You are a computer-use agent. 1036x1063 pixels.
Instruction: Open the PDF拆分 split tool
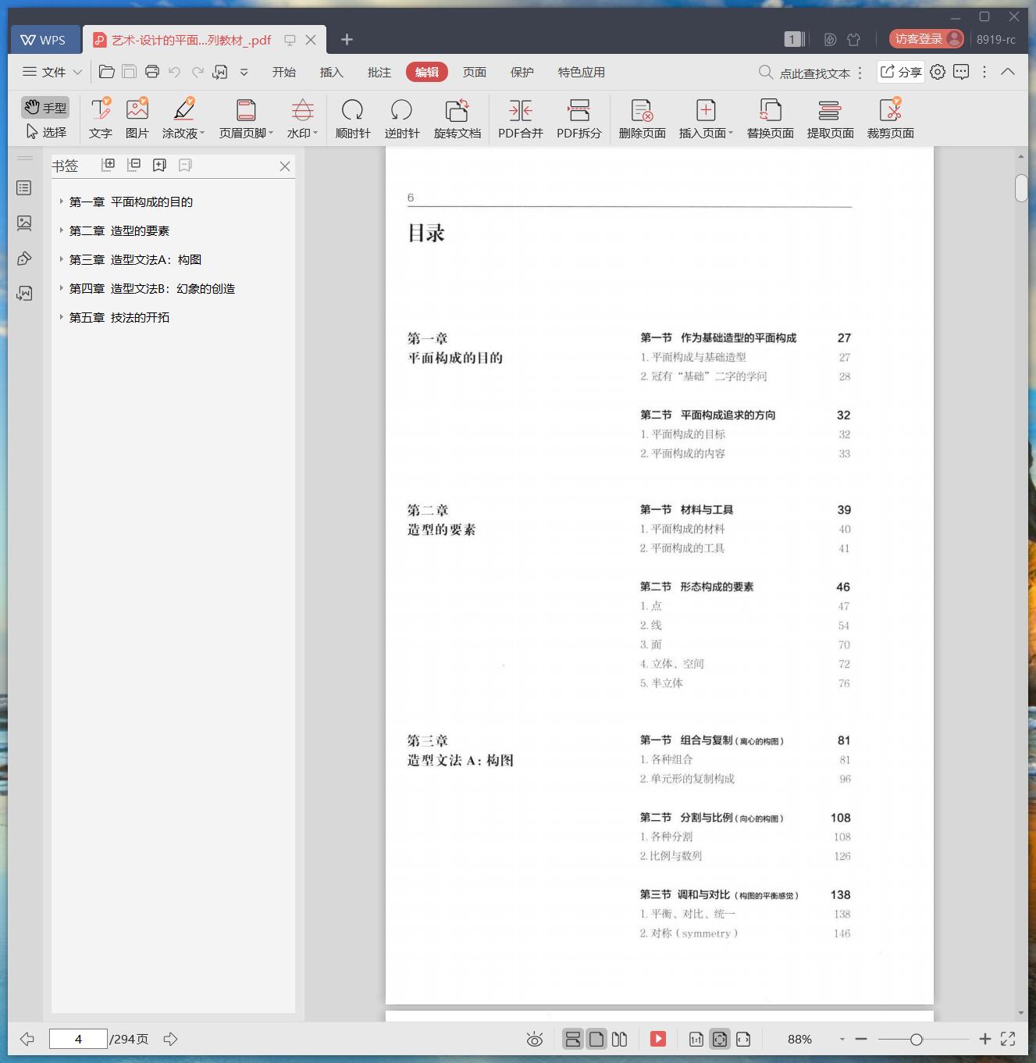[x=579, y=119]
